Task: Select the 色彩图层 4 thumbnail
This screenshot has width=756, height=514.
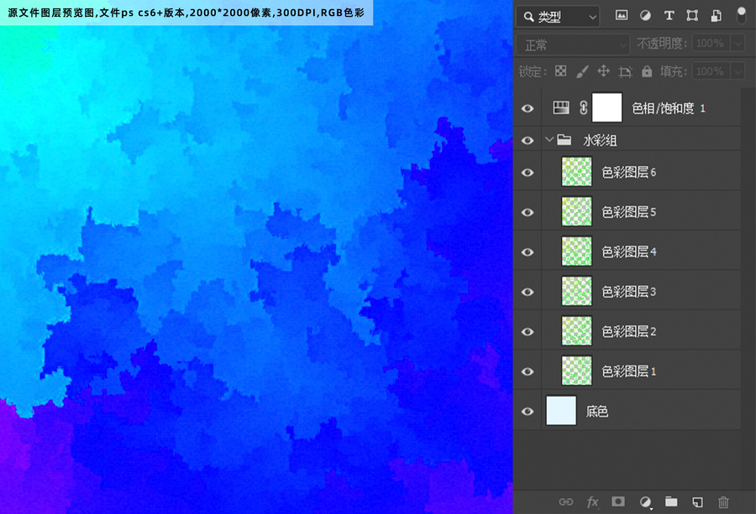Action: (576, 252)
